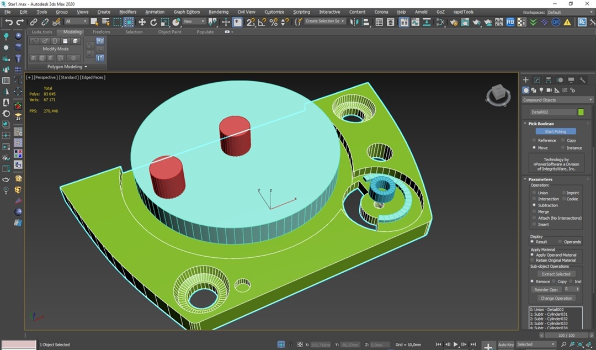Viewport: 596px width, 350px height.
Task: Click the Modify Mode button
Action: pos(56,49)
